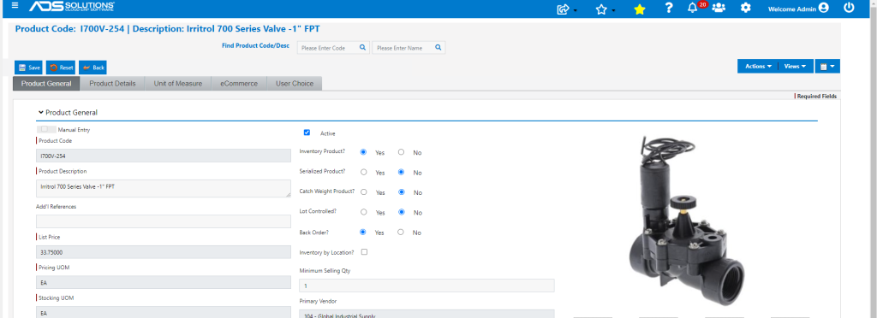
Task: Select No for Inventory Product
Action: [x=401, y=152]
